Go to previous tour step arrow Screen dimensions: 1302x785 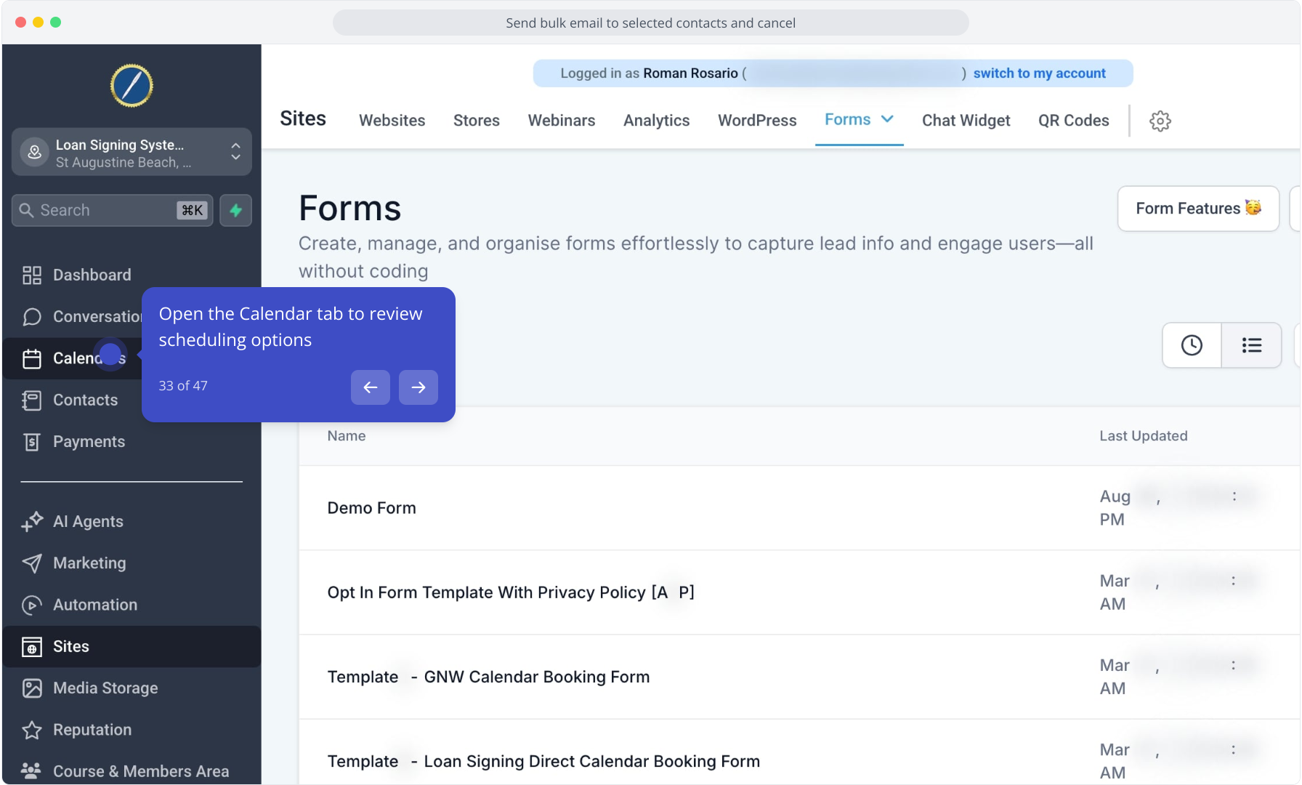coord(371,387)
